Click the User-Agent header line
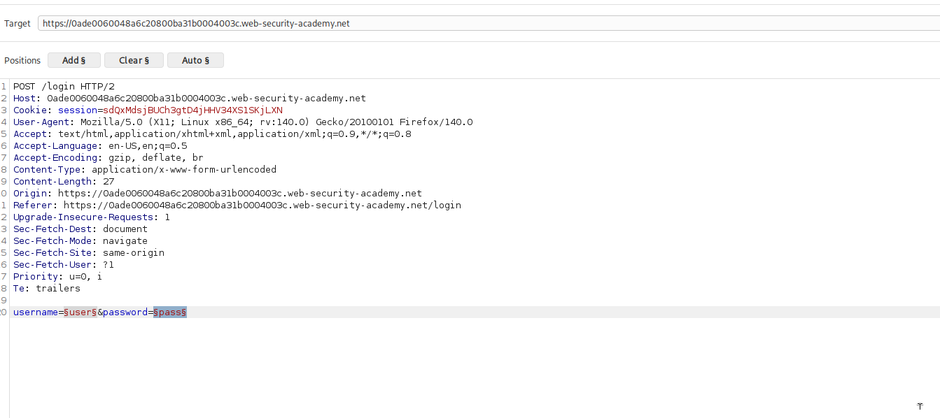Image resolution: width=940 pixels, height=418 pixels. (243, 122)
